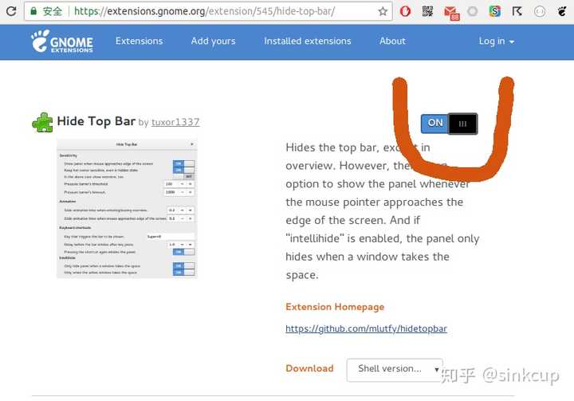Click the Extension Homepage heading
Image resolution: width=574 pixels, height=401 pixels.
(x=335, y=307)
